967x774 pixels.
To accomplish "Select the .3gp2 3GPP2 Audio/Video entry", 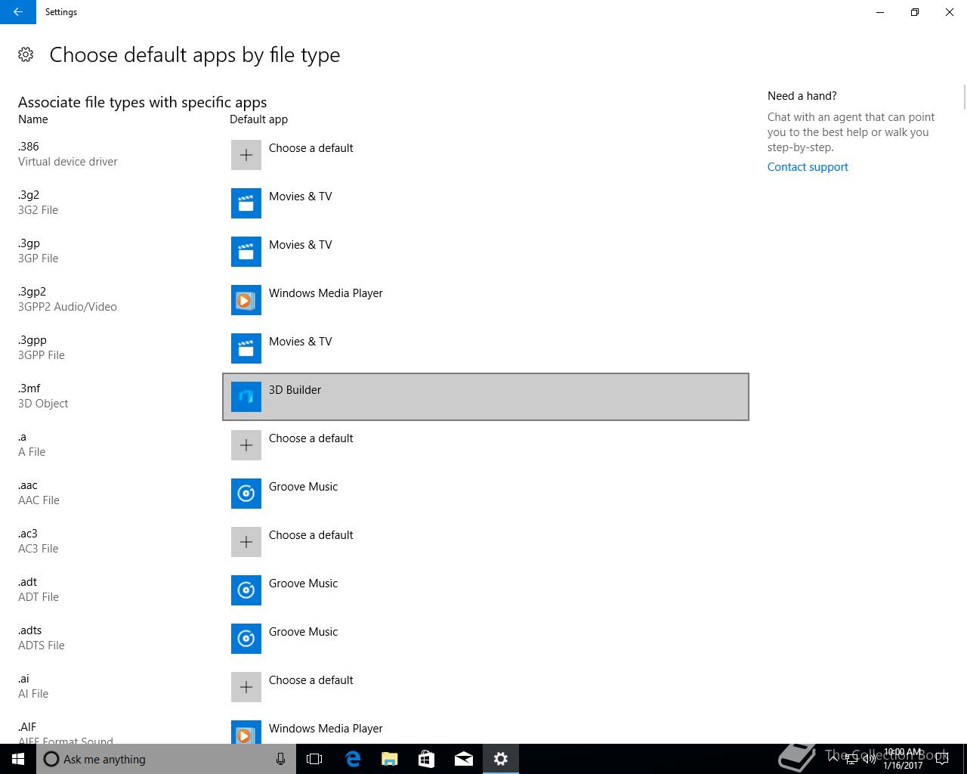I will point(67,299).
